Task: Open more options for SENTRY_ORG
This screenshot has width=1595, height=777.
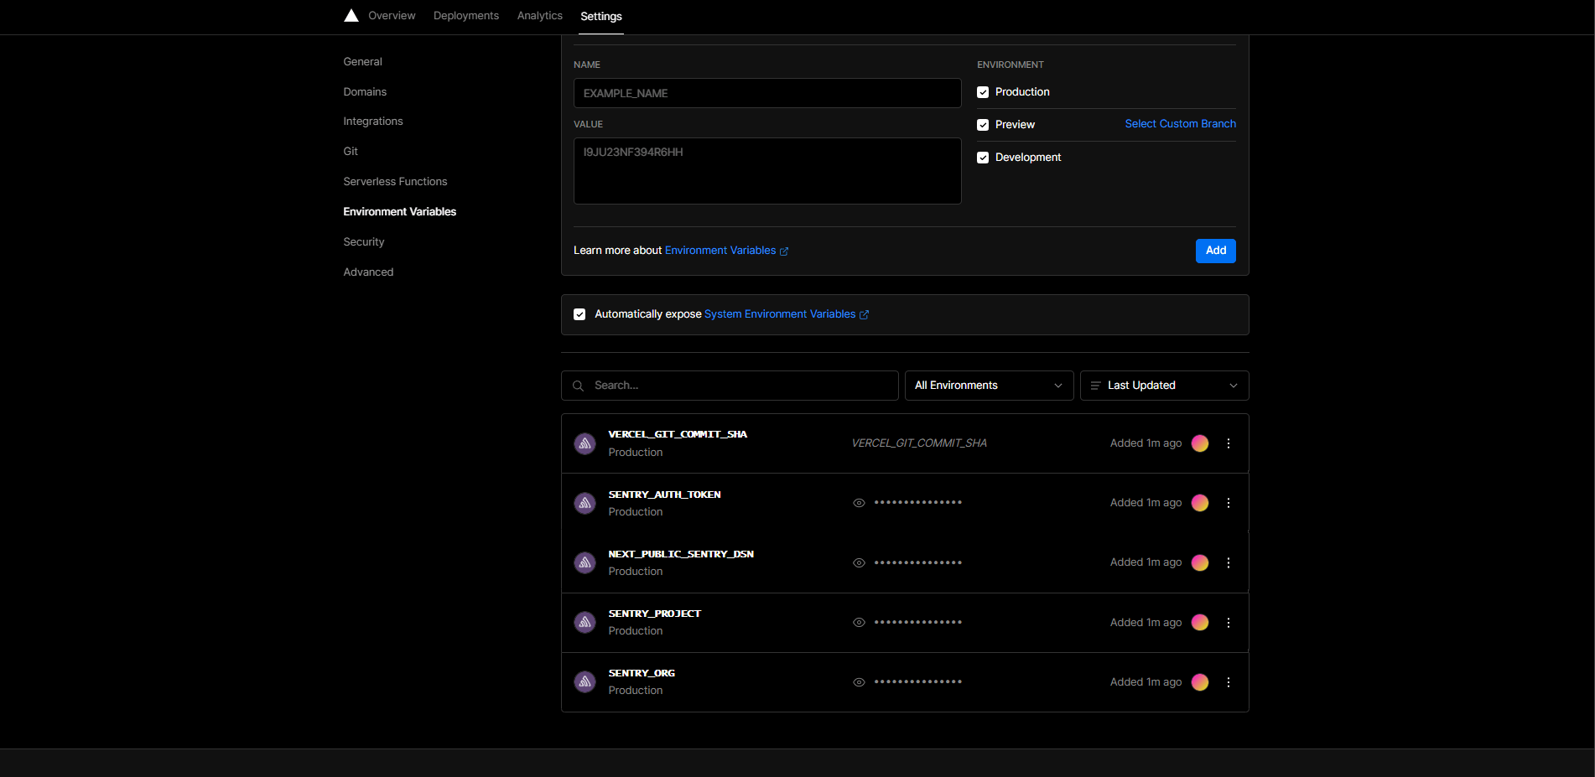Action: point(1229,682)
